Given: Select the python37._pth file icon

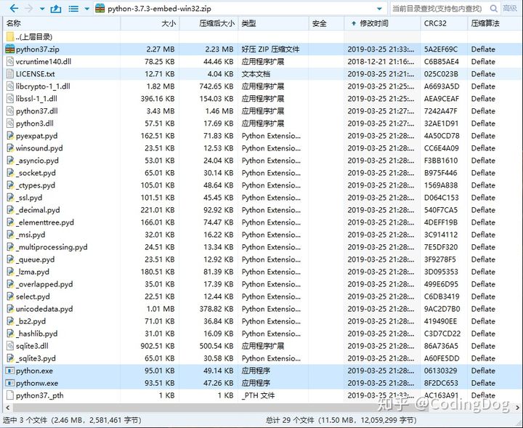Looking at the screenshot, I should click(10, 395).
